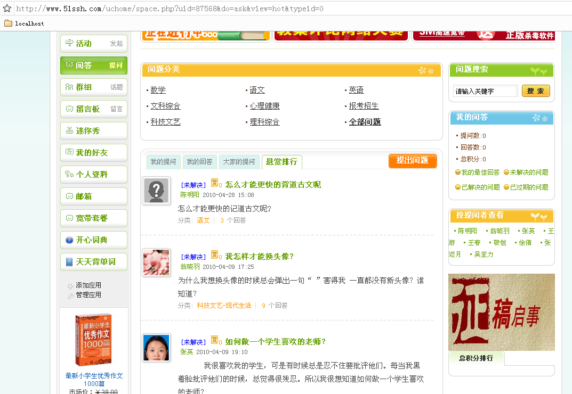Click 徐倩 in 按提问者查看 list

525,243
